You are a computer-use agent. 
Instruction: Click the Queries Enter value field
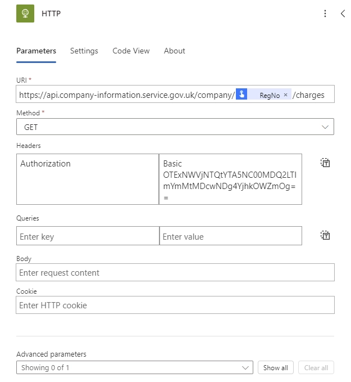[231, 236]
